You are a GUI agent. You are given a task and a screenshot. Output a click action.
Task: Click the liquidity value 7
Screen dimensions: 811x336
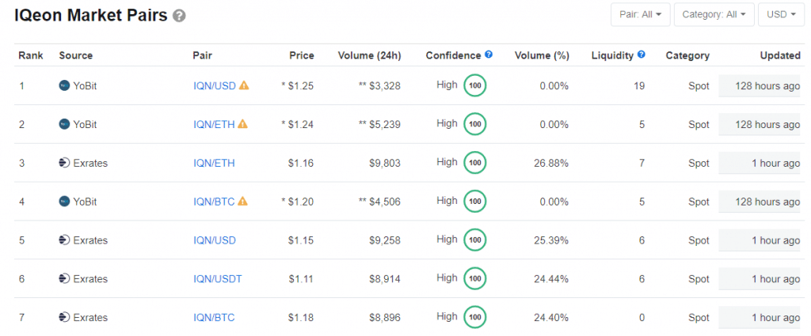(642, 163)
